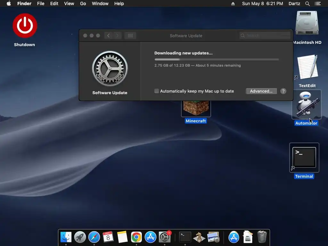Open Finder from the Dock

tap(66, 237)
